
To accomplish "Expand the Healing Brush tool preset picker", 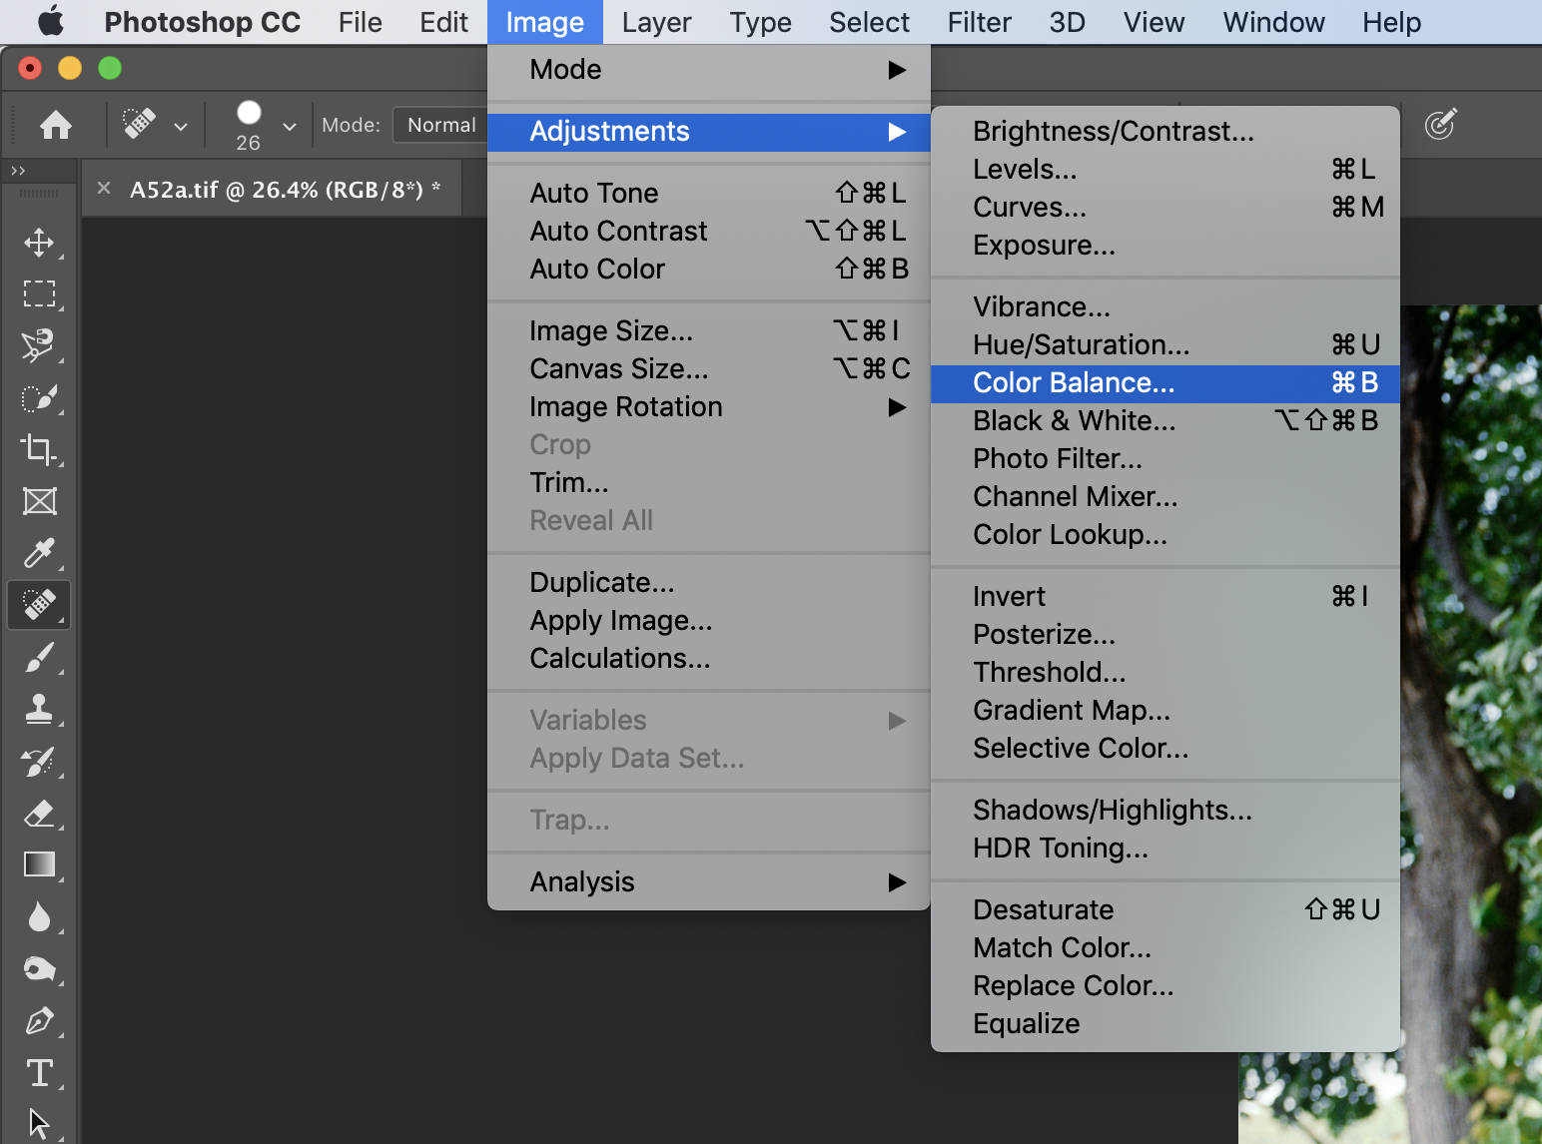I will pos(181,127).
